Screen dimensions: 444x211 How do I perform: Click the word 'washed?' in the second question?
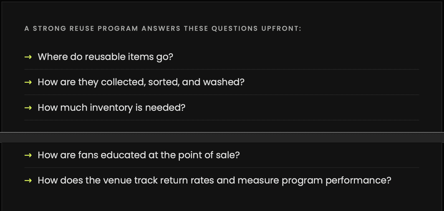click(x=224, y=82)
